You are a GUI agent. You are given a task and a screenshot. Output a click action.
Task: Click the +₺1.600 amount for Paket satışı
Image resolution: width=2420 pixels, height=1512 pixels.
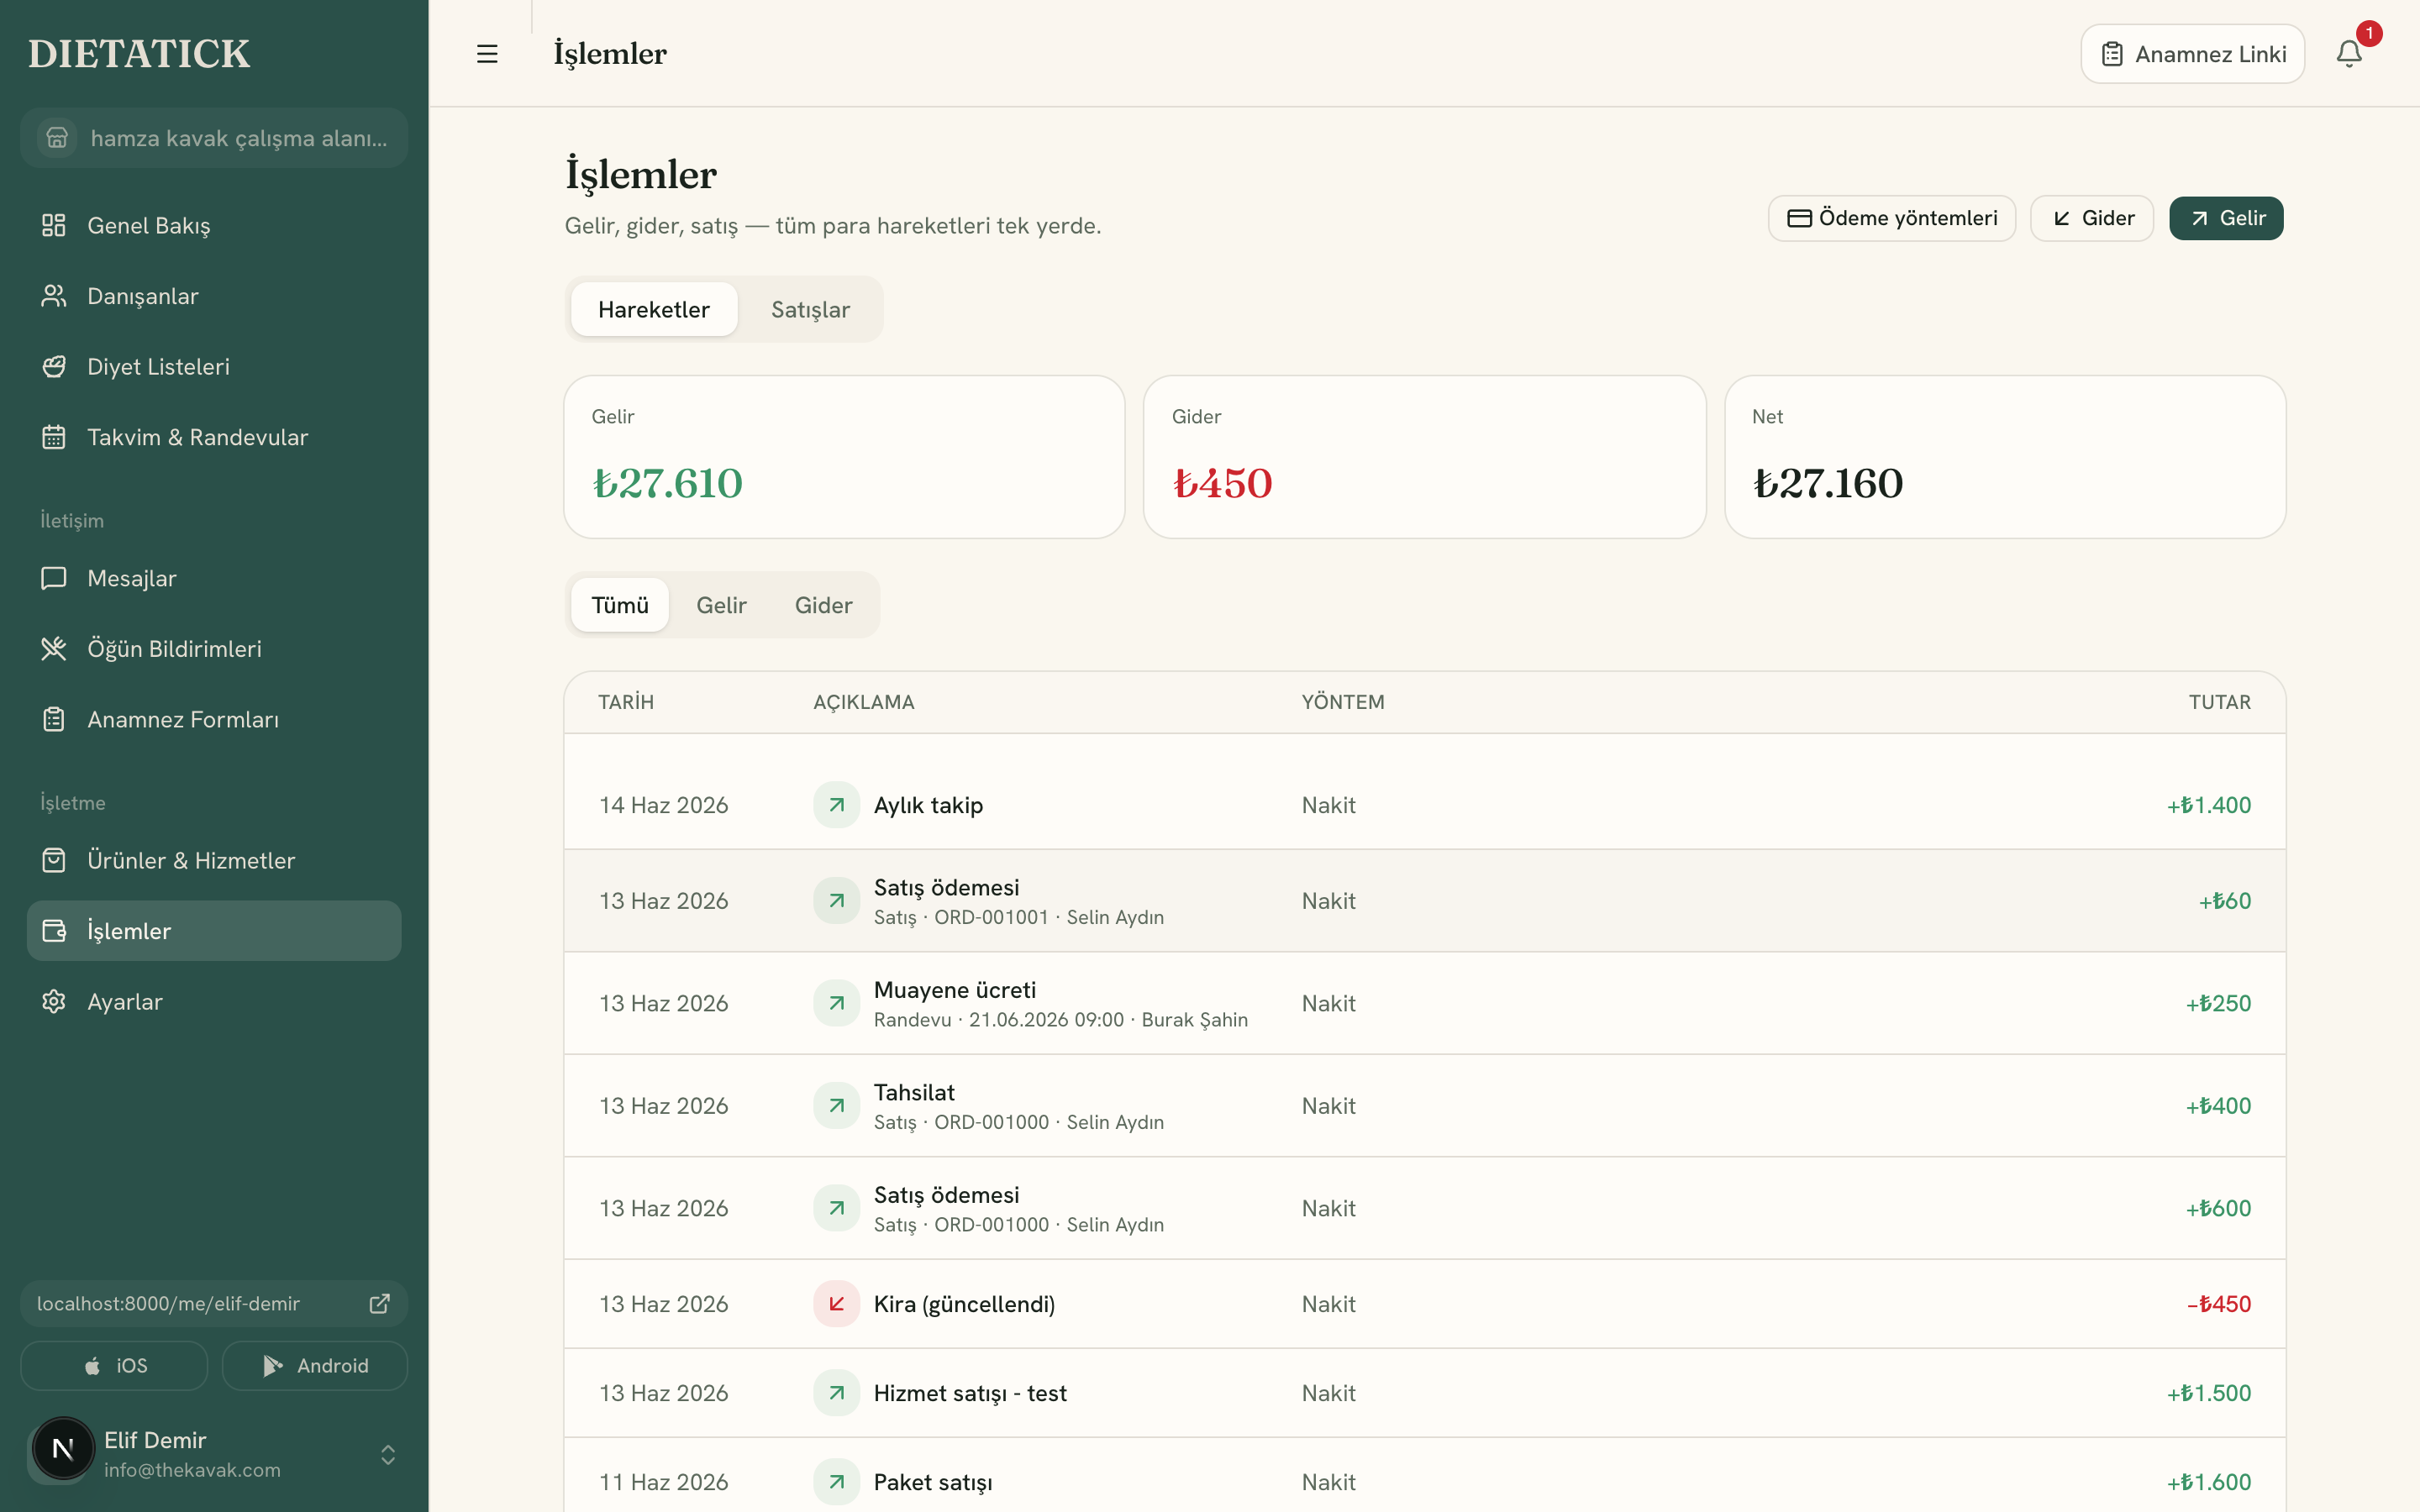pyautogui.click(x=2209, y=1482)
